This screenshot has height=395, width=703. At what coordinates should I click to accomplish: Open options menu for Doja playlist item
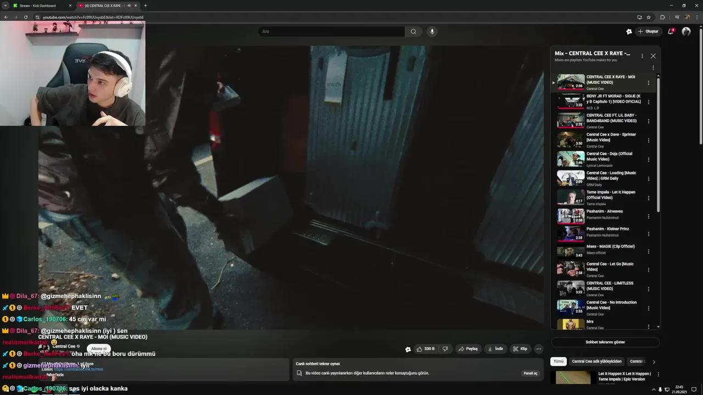click(648, 160)
